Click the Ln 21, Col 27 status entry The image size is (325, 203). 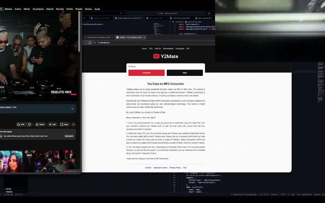tap(264, 195)
